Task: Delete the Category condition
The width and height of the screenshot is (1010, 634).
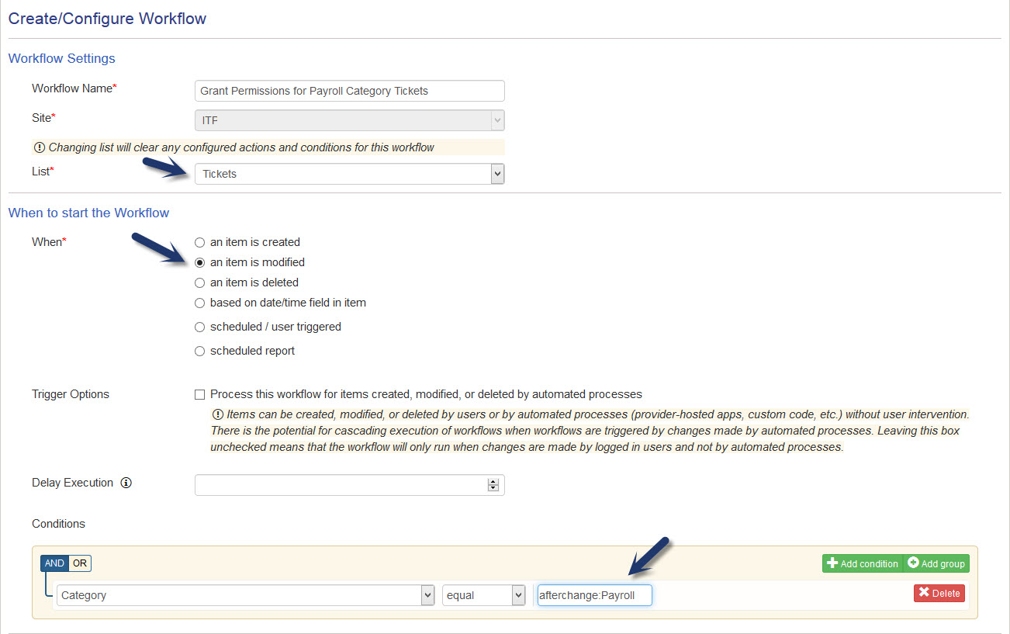Action: coord(939,593)
